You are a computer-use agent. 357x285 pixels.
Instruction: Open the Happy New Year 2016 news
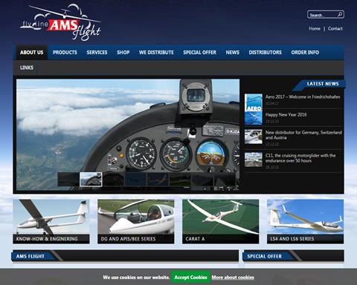[x=286, y=114]
